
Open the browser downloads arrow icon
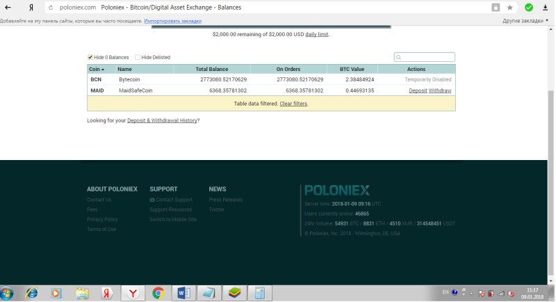pos(546,7)
